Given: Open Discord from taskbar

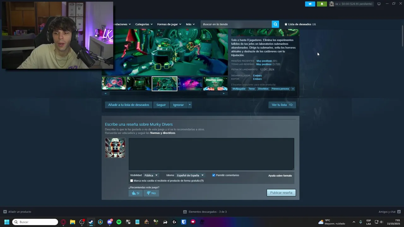Looking at the screenshot, I should pos(110,222).
